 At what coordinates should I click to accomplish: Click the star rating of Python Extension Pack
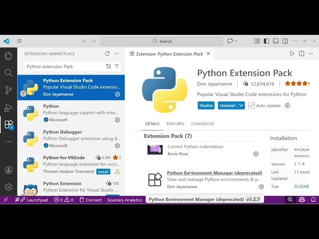[297, 83]
